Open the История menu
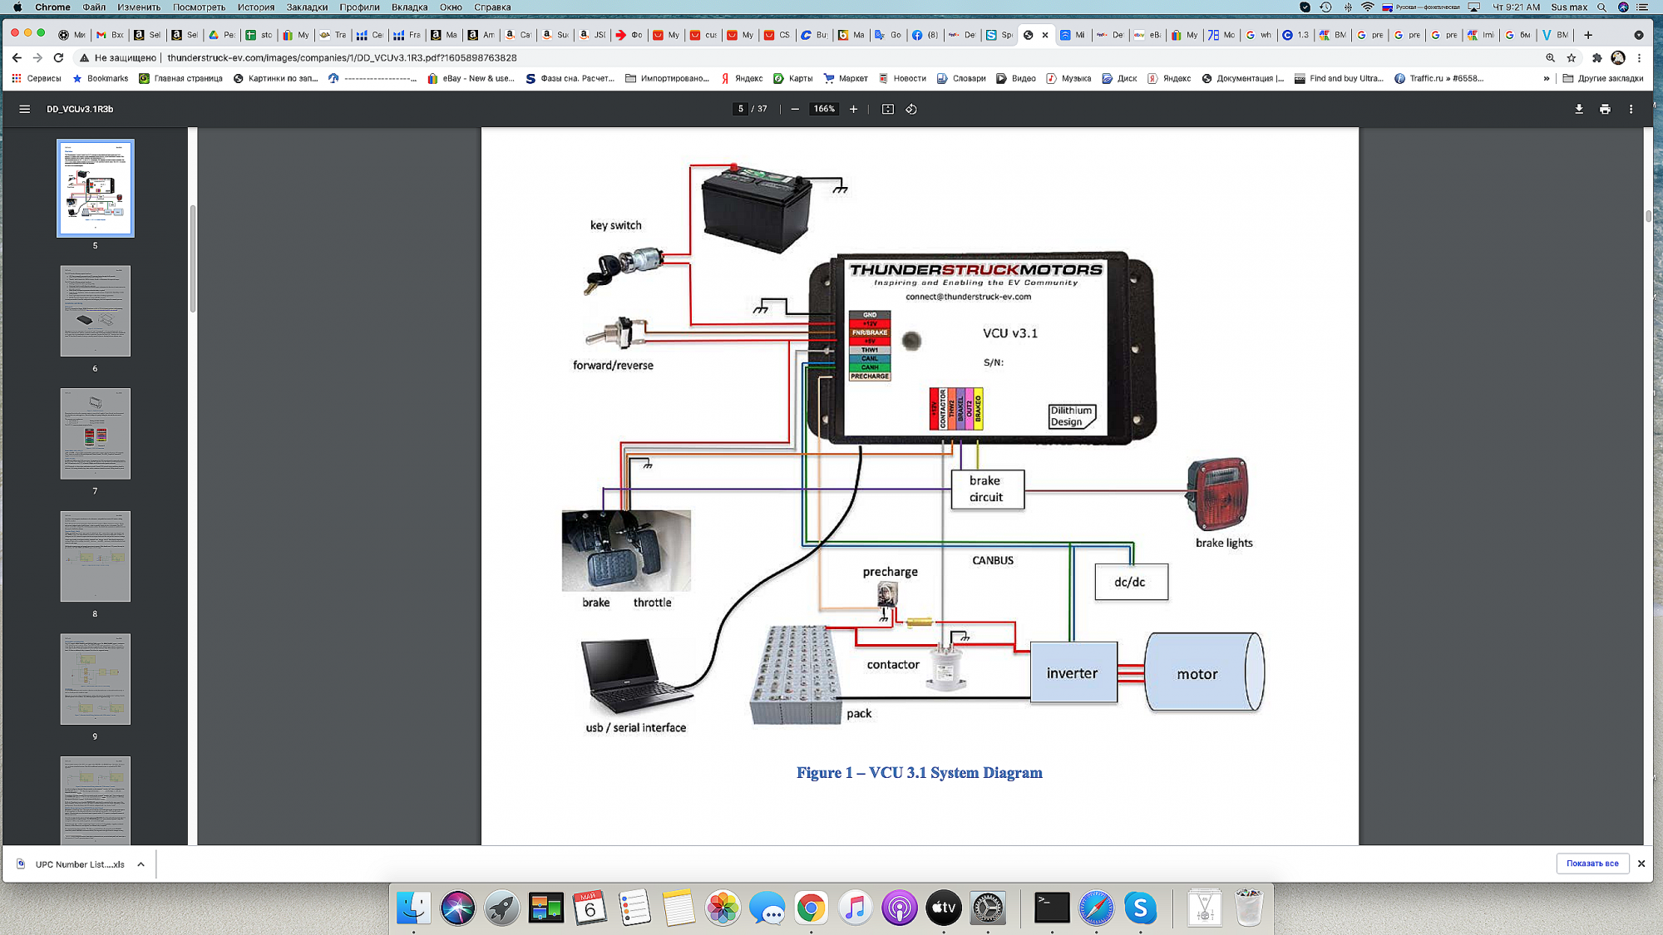The width and height of the screenshot is (1663, 935). (255, 7)
